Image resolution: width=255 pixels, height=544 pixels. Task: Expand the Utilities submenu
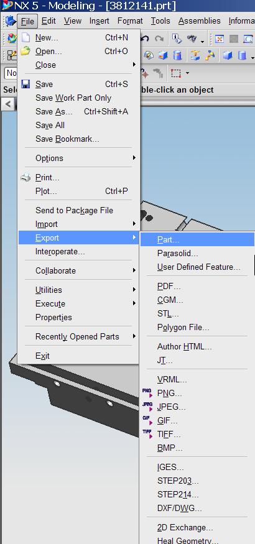tap(79, 290)
